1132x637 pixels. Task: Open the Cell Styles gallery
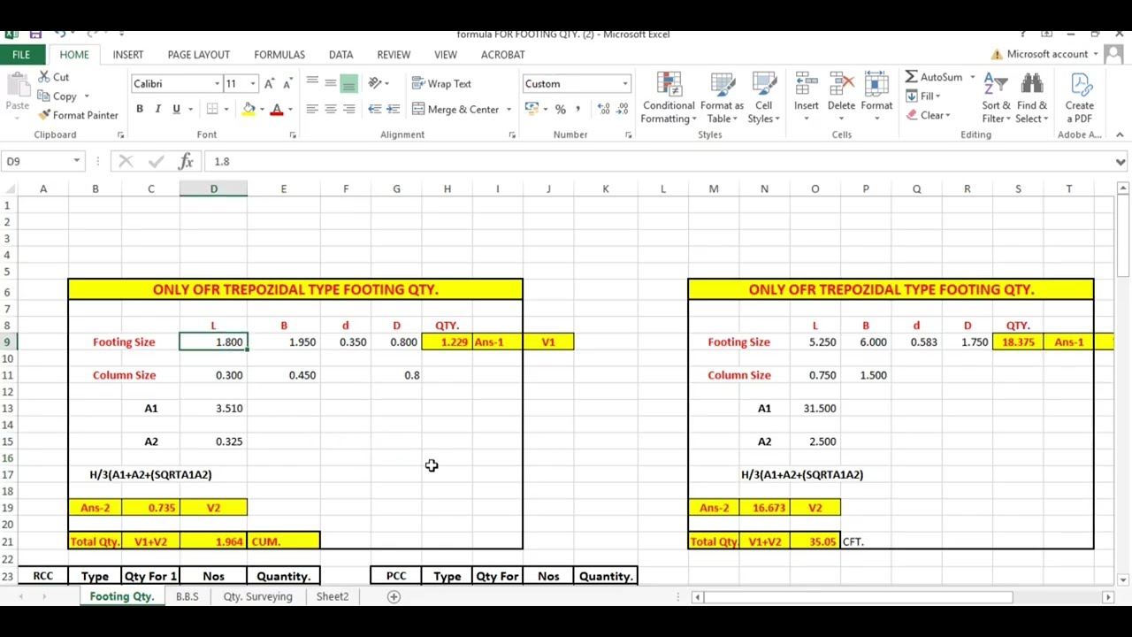[763, 98]
